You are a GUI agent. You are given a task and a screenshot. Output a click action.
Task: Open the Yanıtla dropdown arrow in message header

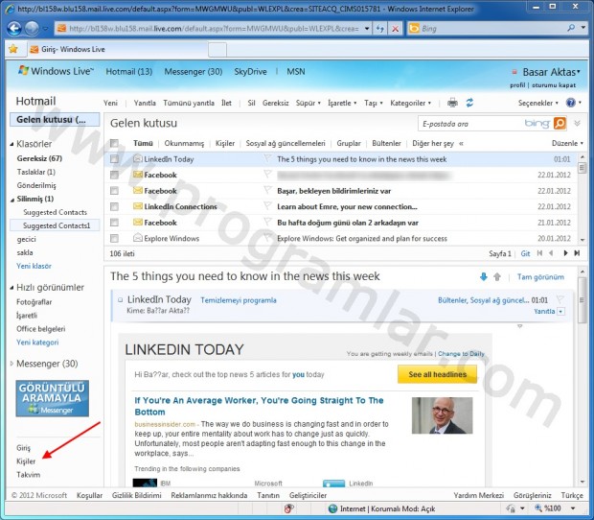(561, 312)
